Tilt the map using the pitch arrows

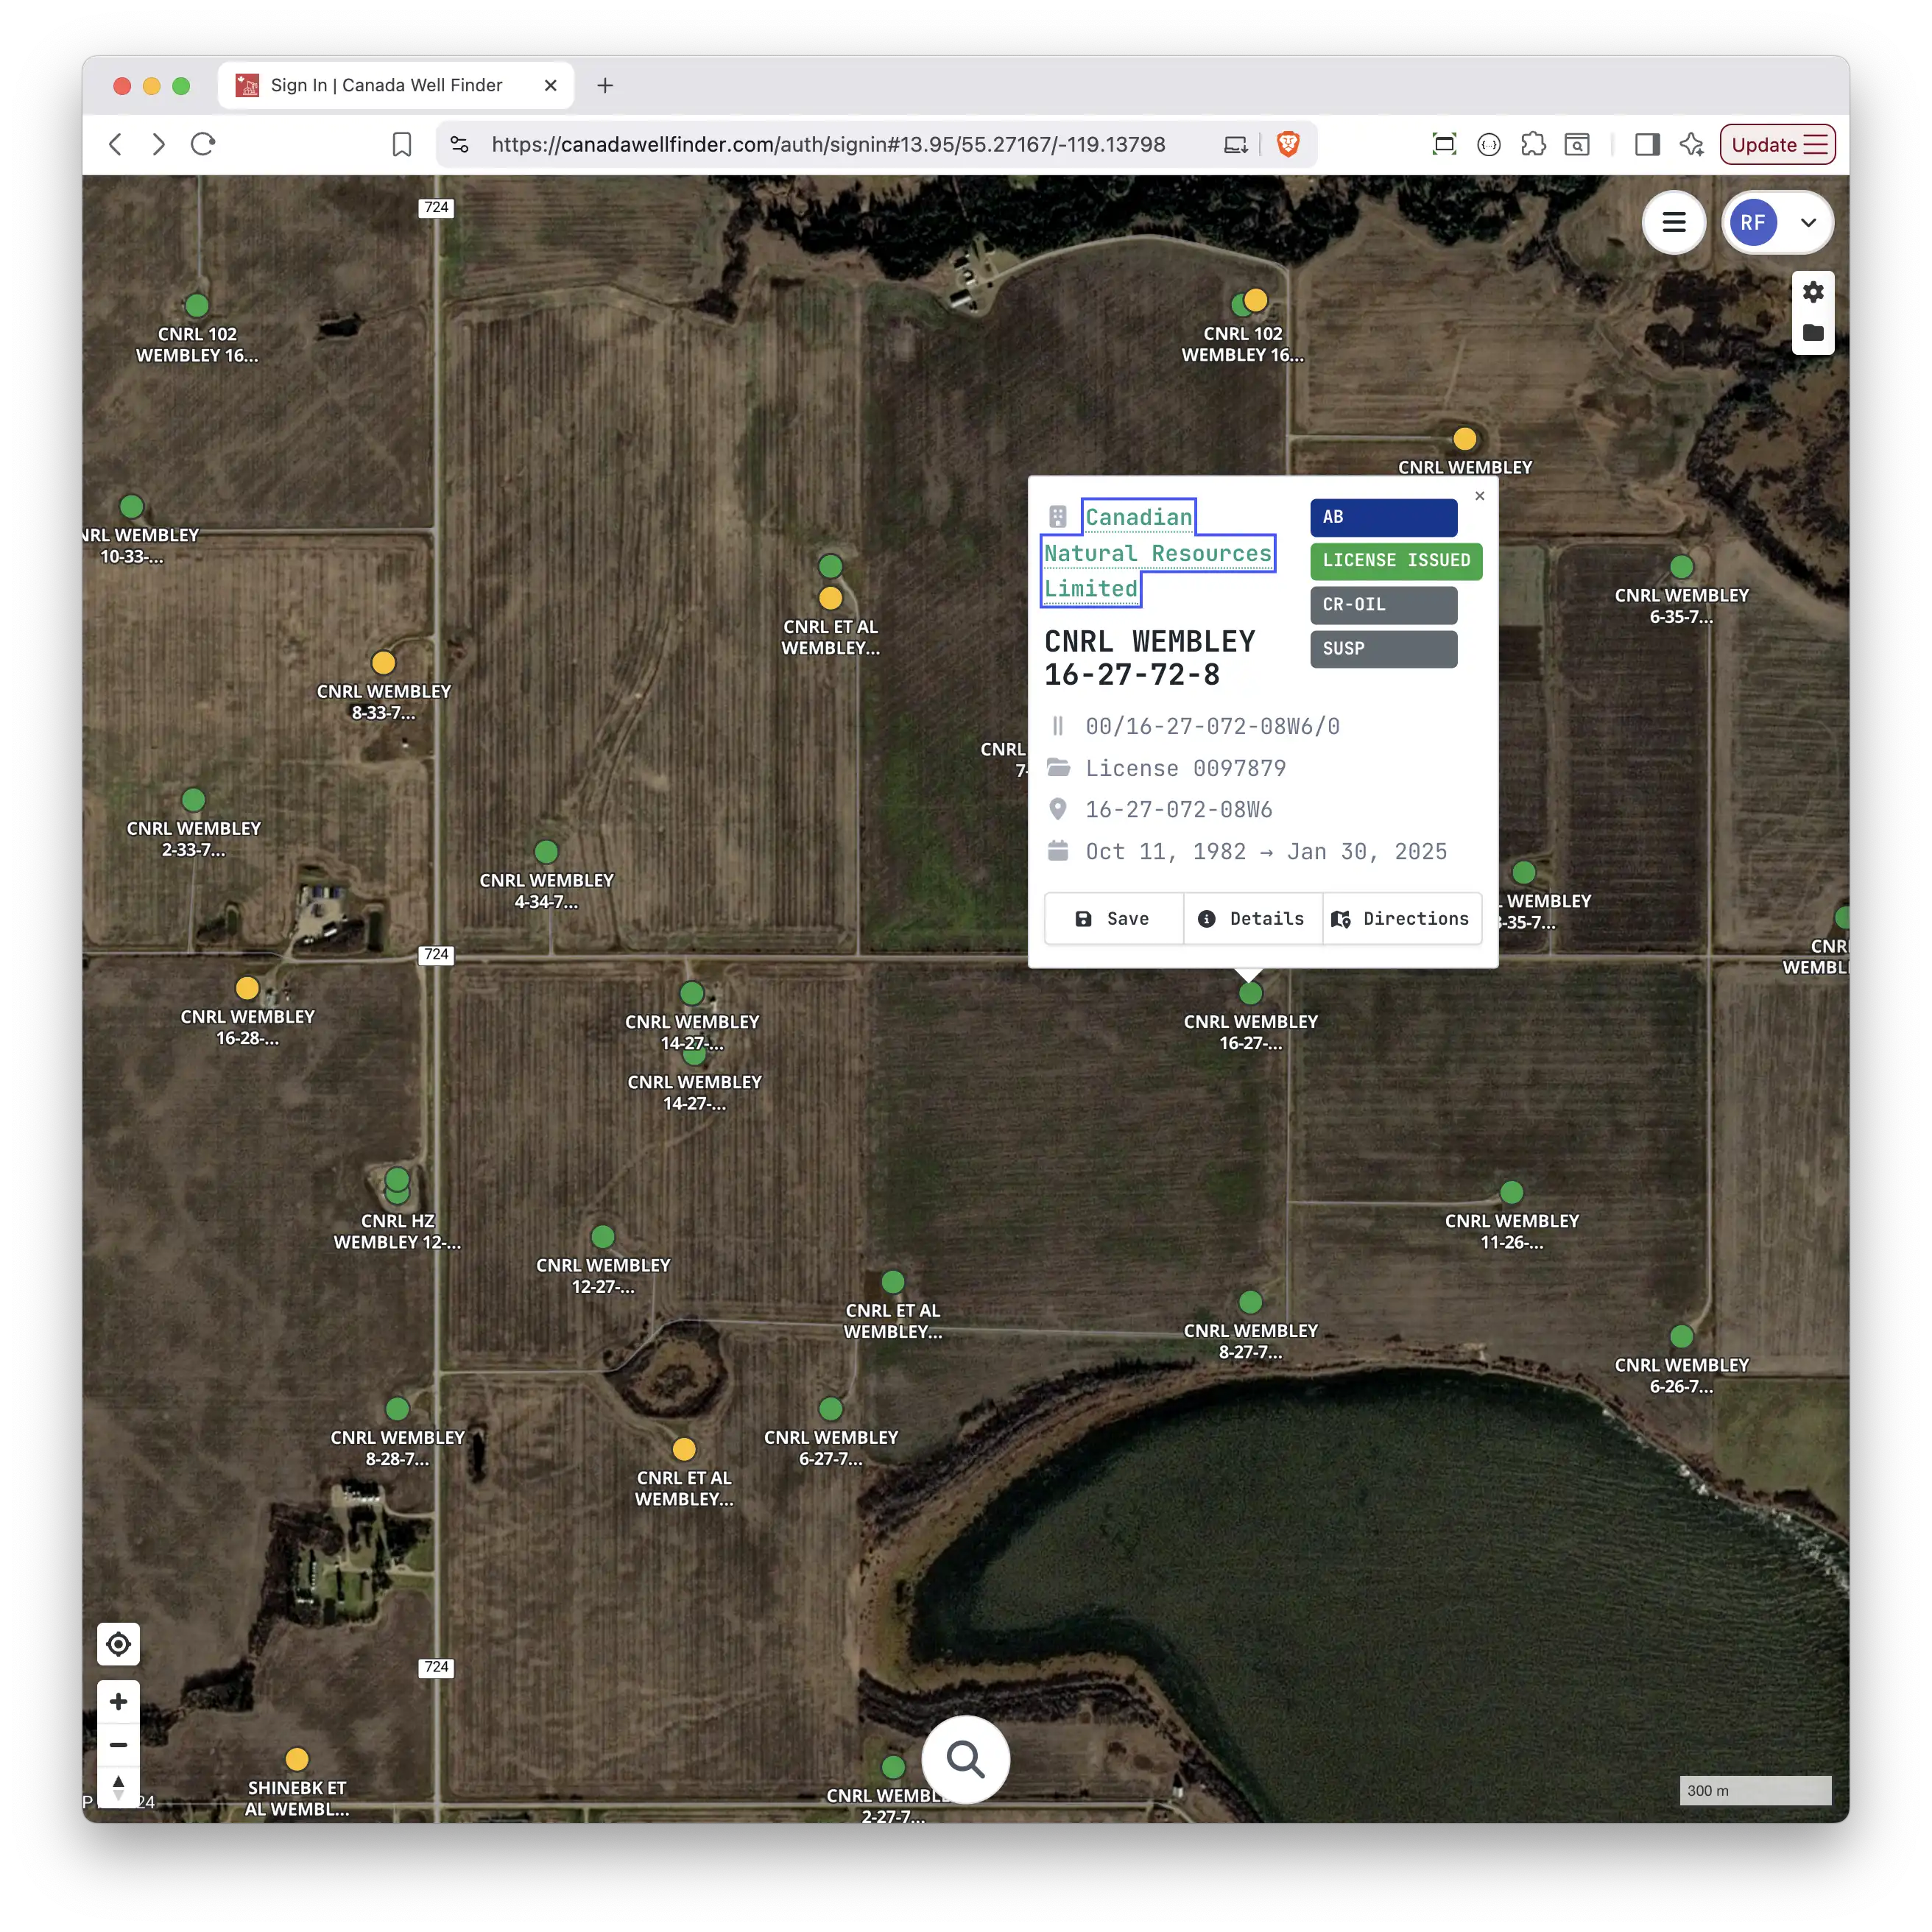[x=118, y=1786]
